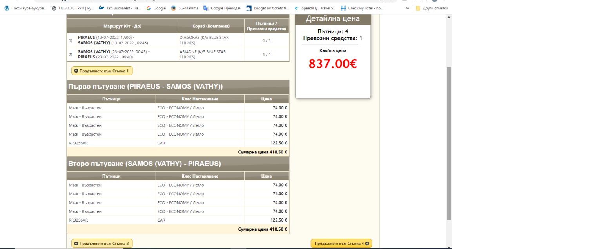Open the Други отметки bookmarks folder
The width and height of the screenshot is (602, 249).
point(432,8)
